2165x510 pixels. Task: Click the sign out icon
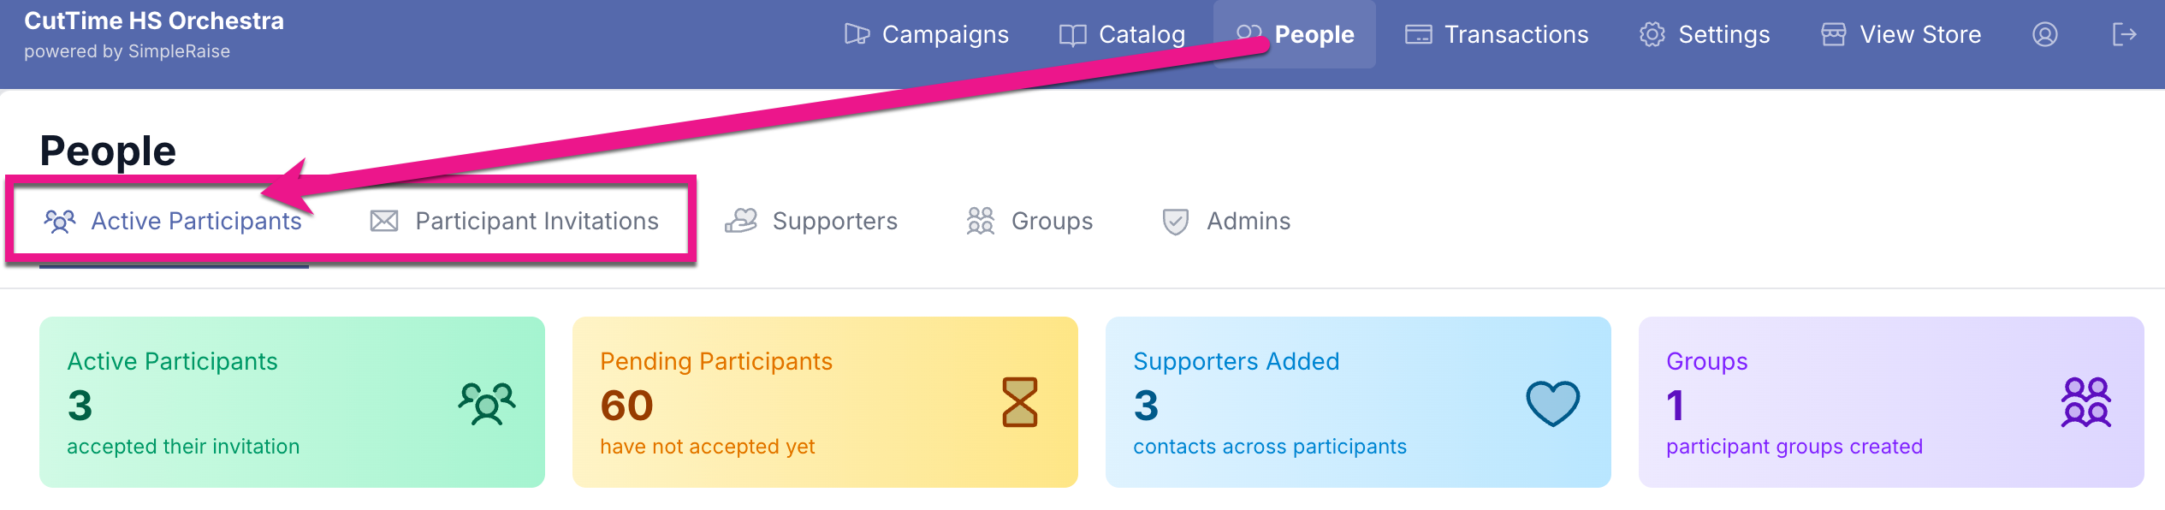pos(2124,34)
